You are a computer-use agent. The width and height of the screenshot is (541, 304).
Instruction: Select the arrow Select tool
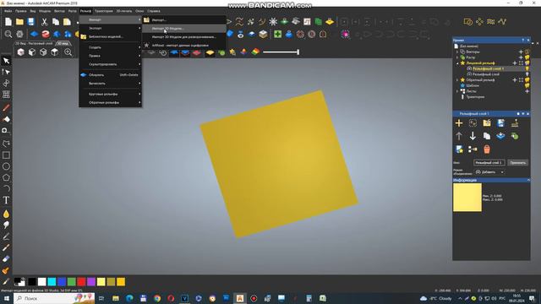(x=6, y=61)
